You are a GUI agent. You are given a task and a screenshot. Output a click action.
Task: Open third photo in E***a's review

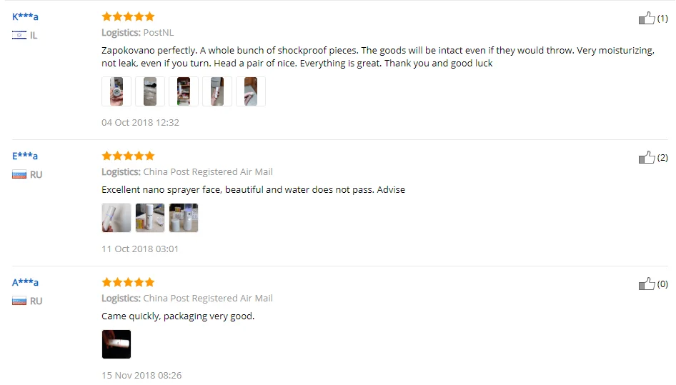pos(184,218)
